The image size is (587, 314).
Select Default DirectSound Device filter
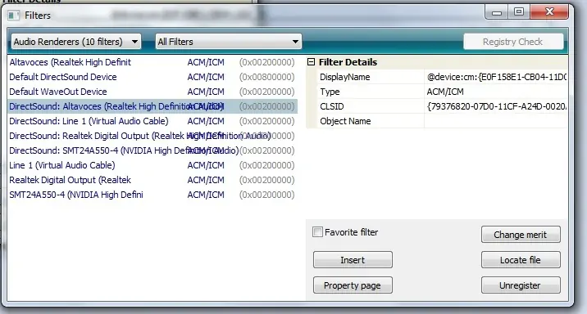[x=152, y=77]
